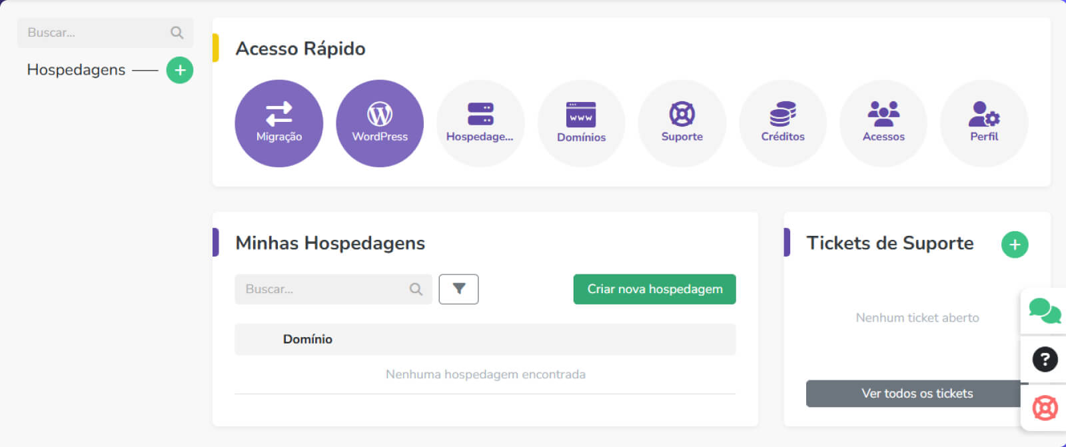Image resolution: width=1066 pixels, height=447 pixels.
Task: Click Ver todos os tickets button
Action: [916, 394]
